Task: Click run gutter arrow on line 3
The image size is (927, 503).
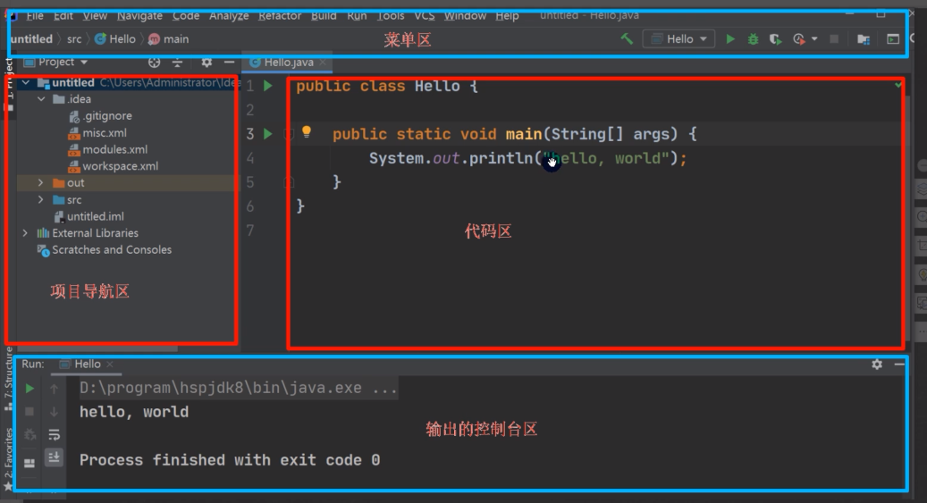Action: point(268,134)
